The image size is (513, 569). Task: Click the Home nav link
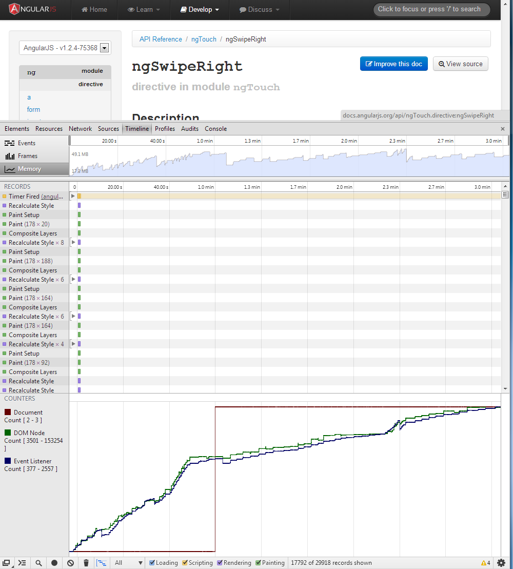[94, 9]
